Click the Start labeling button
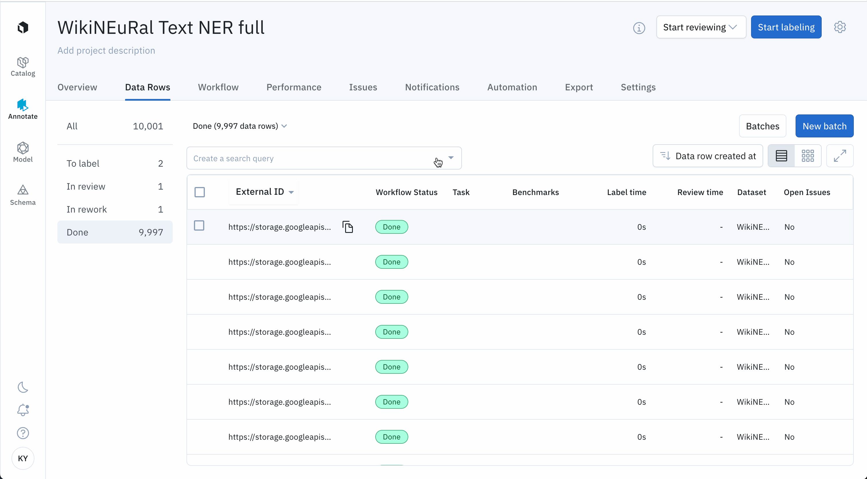Viewport: 867px width, 479px height. [x=786, y=27]
